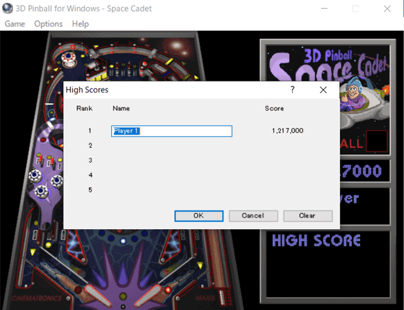This screenshot has height=310, width=404.
Task: Close the 3D Pinball window
Action: click(387, 9)
